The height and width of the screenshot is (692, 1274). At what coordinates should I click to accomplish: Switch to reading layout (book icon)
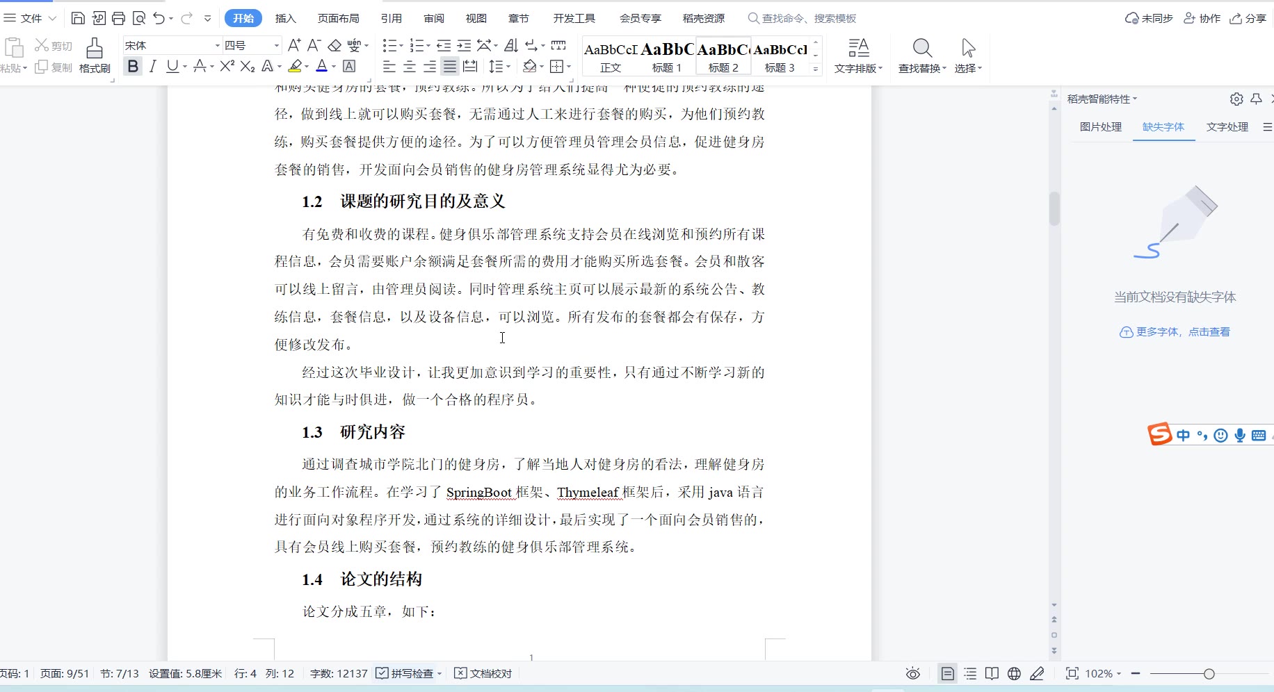click(992, 673)
